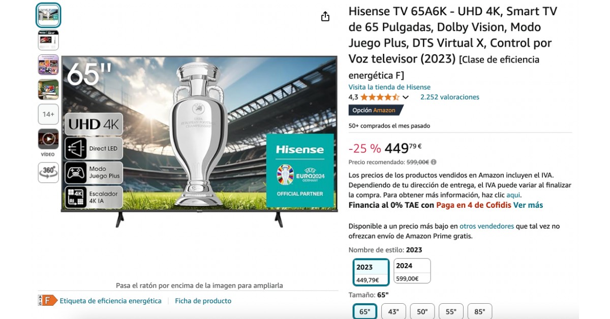Open the 2.252 valoraciones link
Viewport: 610px width, 319px height.
[x=449, y=97]
